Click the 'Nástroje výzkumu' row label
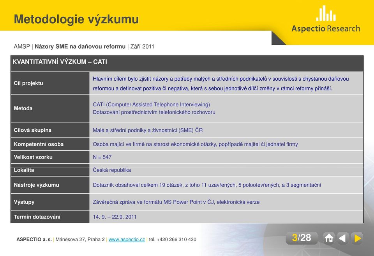The image size is (374, 256). pyautogui.click(x=37, y=185)
